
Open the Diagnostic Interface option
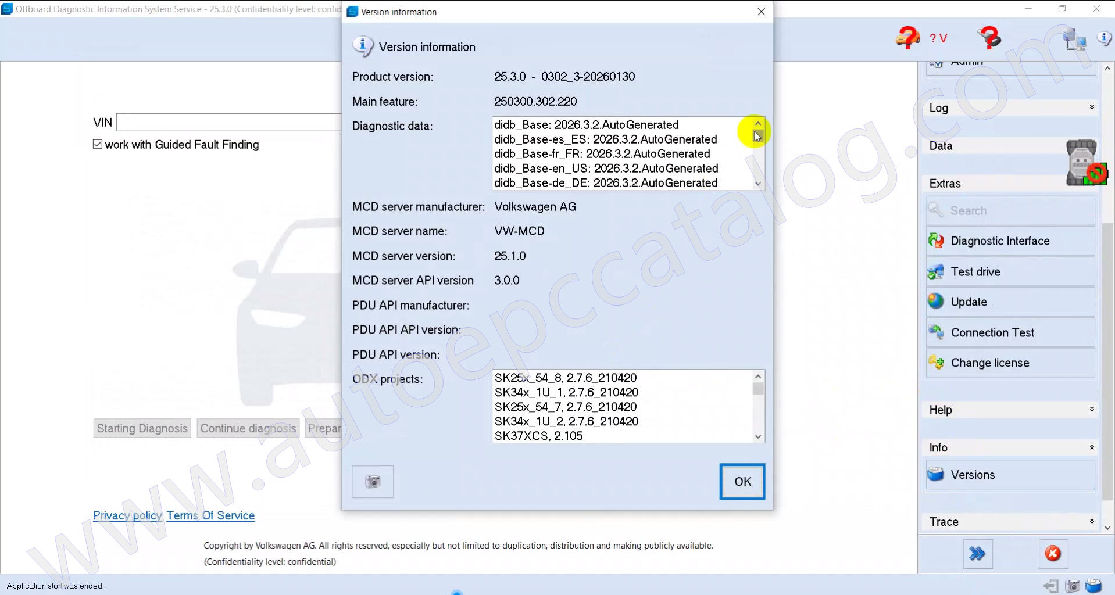point(1010,241)
